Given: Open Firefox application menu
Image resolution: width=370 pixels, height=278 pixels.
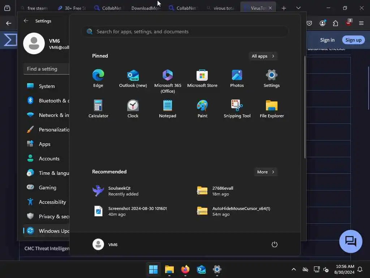Looking at the screenshot, I should click(361, 23).
